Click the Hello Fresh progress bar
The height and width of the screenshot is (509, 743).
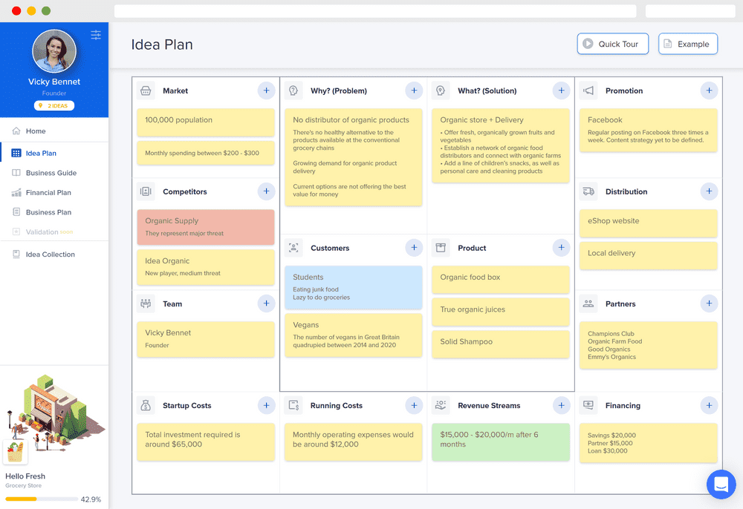coord(42,499)
